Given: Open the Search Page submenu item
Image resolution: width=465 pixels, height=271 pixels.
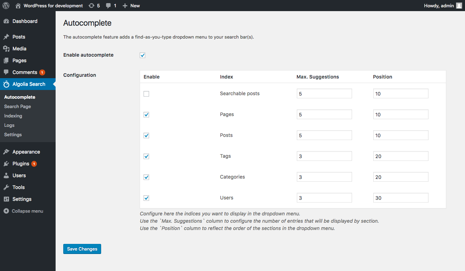Looking at the screenshot, I should coord(17,106).
